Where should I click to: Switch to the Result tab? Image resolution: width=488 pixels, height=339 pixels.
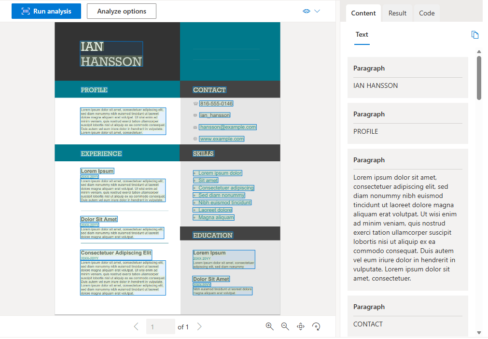(397, 13)
